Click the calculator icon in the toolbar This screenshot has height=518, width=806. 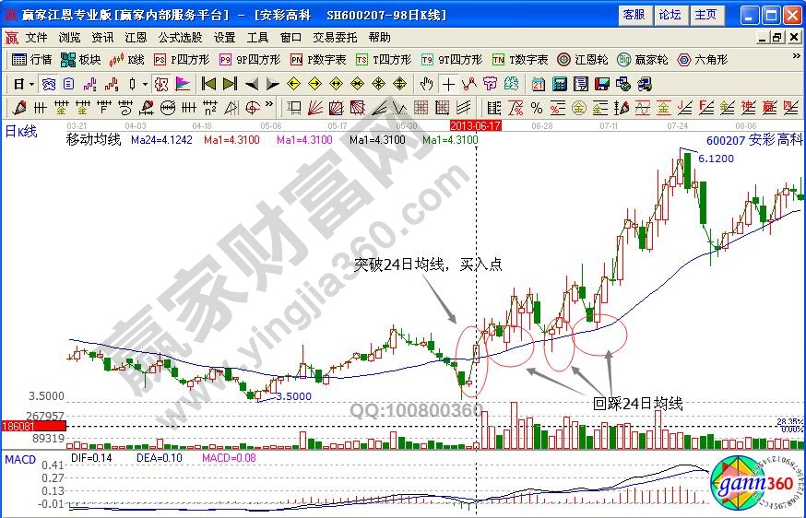click(560, 84)
